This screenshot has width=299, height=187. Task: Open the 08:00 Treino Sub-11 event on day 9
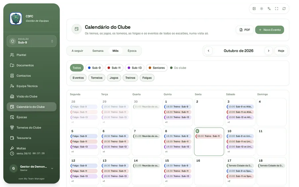coord(209,136)
